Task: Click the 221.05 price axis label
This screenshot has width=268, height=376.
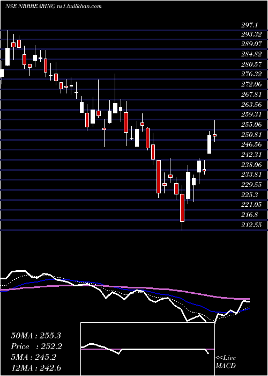Action: point(251,205)
